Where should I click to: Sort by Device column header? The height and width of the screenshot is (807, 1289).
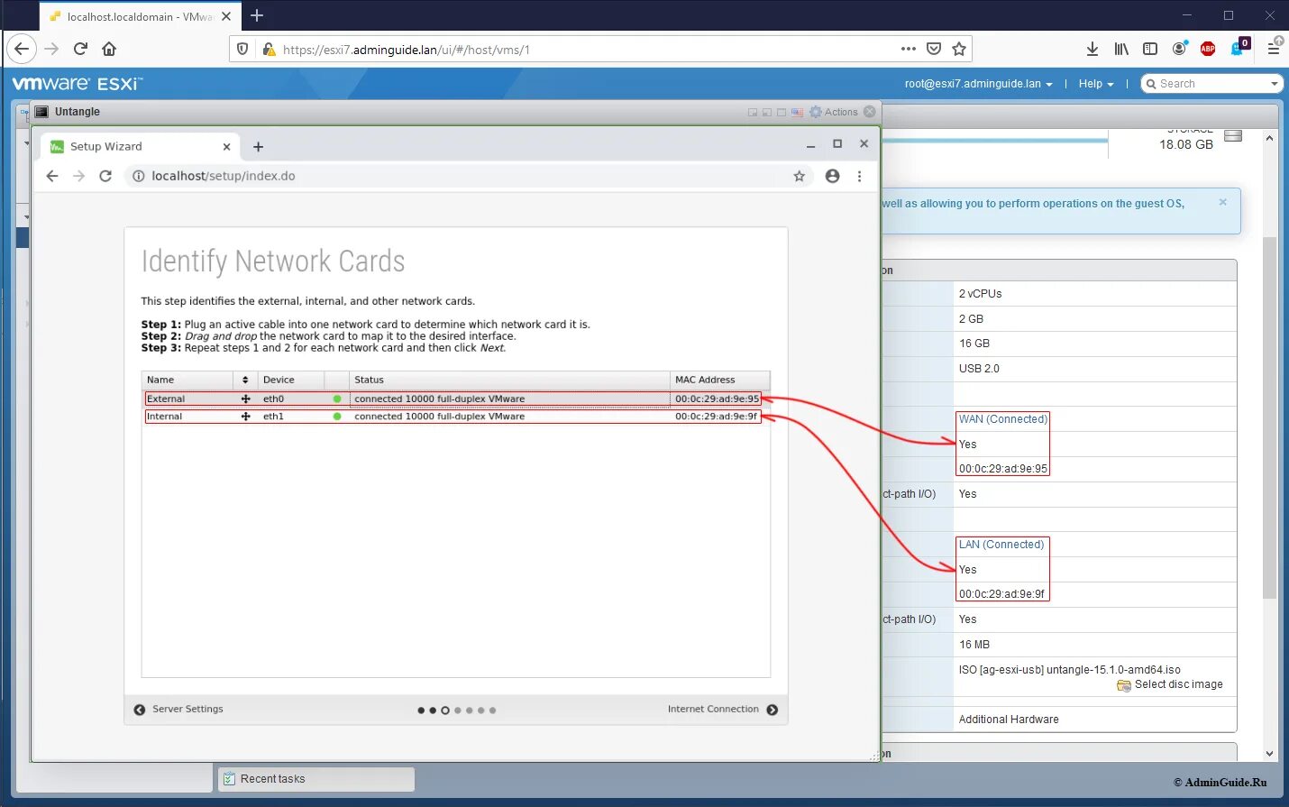click(291, 380)
